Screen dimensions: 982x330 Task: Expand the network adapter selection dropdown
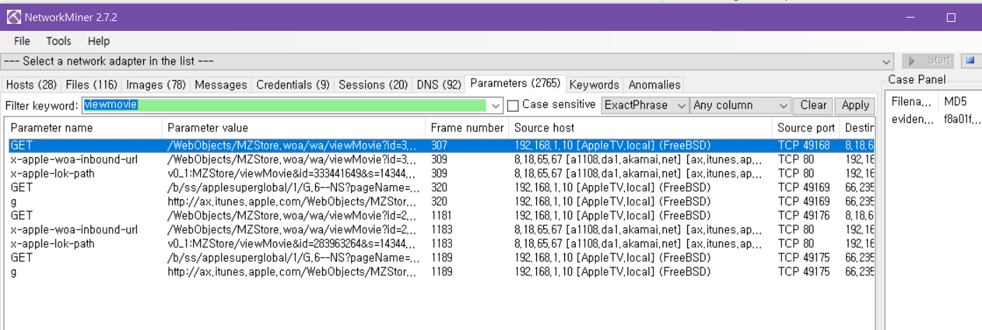(x=887, y=61)
